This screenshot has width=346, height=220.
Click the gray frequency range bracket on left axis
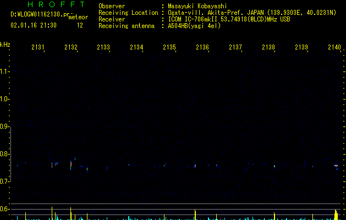[11, 154]
